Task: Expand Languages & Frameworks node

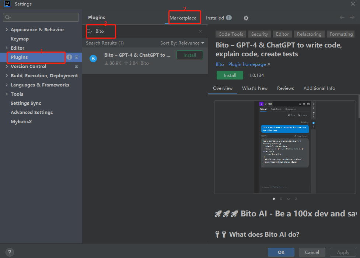Action: pos(6,85)
